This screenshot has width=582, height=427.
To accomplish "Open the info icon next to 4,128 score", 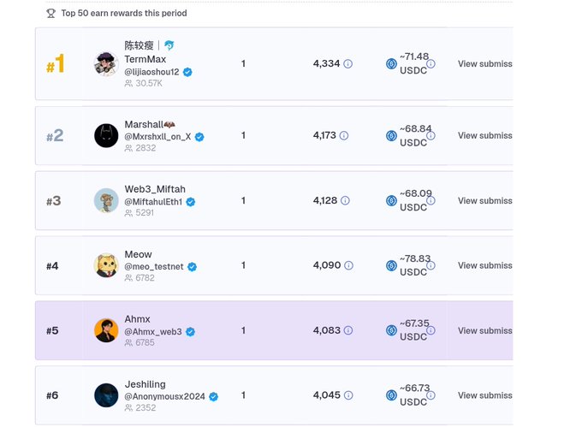I will coord(345,201).
